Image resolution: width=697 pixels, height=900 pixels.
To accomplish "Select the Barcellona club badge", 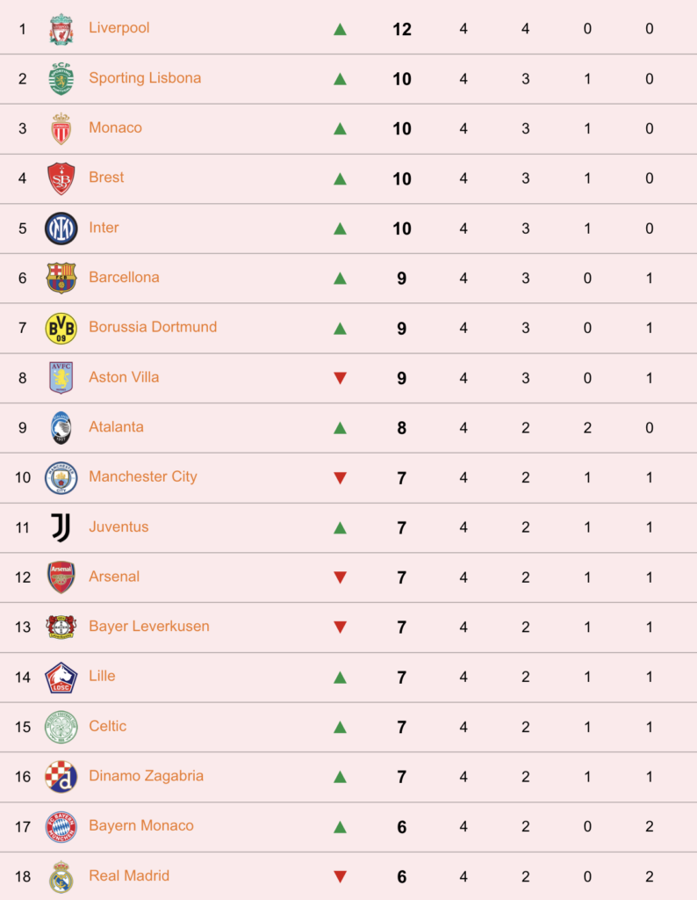I will point(61,278).
